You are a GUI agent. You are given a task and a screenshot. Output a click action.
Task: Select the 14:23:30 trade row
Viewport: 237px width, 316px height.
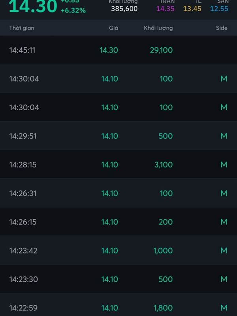coord(118,279)
